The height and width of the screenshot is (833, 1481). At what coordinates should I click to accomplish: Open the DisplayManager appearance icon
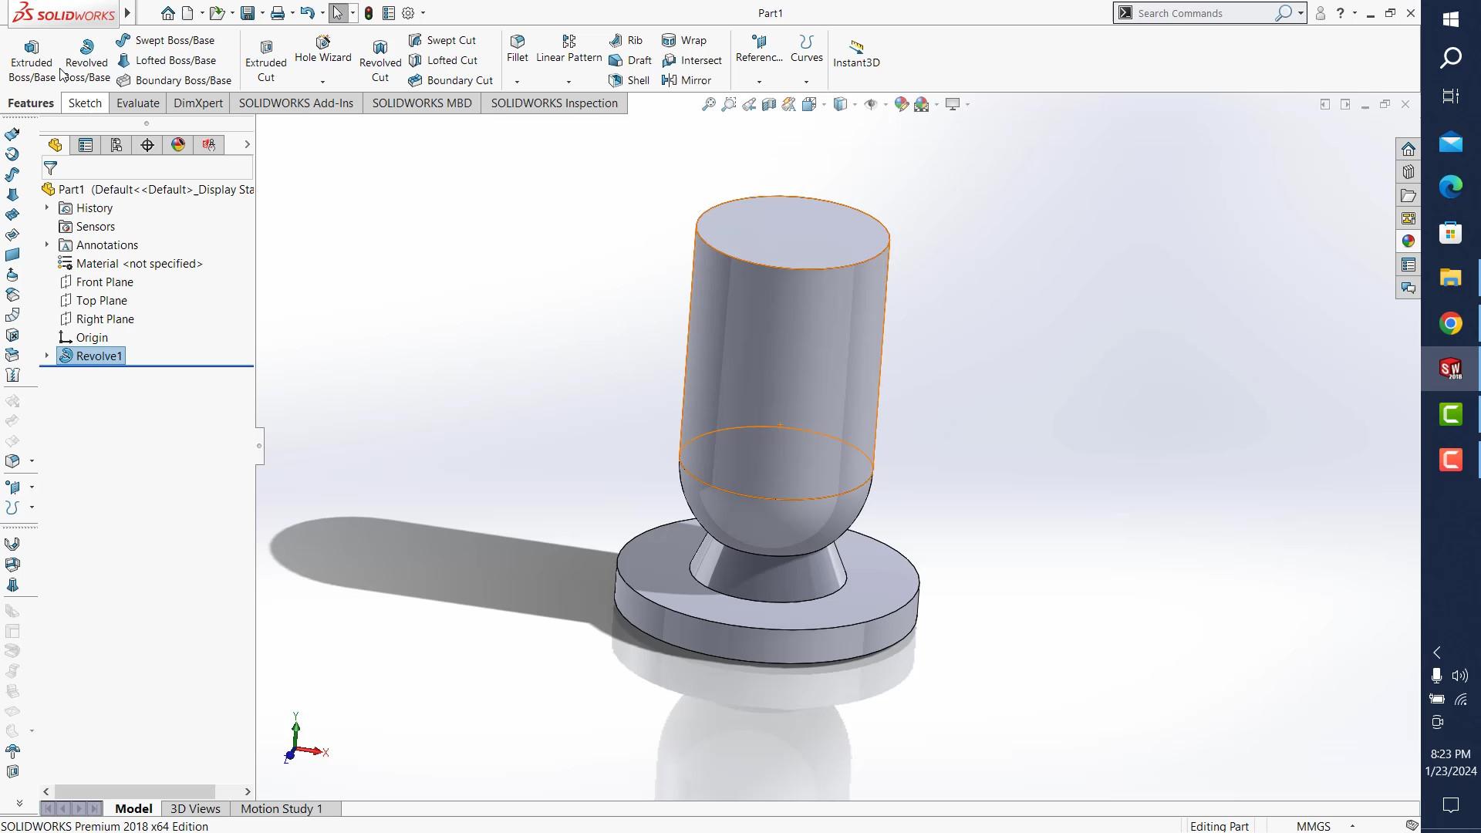(178, 145)
